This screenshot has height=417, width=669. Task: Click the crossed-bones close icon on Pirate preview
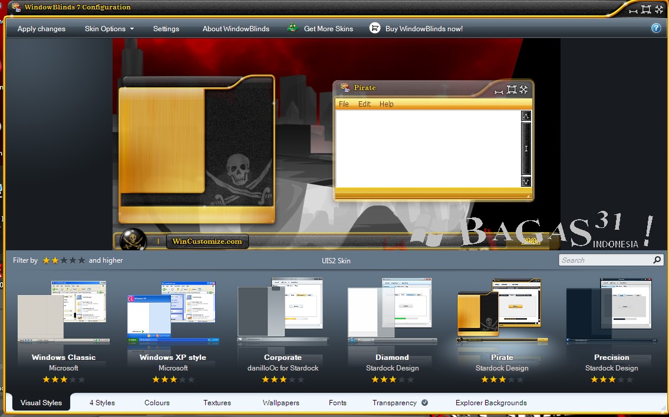524,90
